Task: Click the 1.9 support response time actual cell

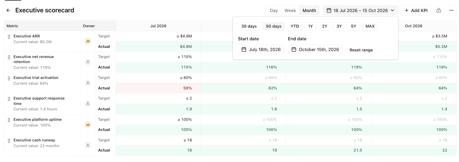Action: (x=158, y=109)
